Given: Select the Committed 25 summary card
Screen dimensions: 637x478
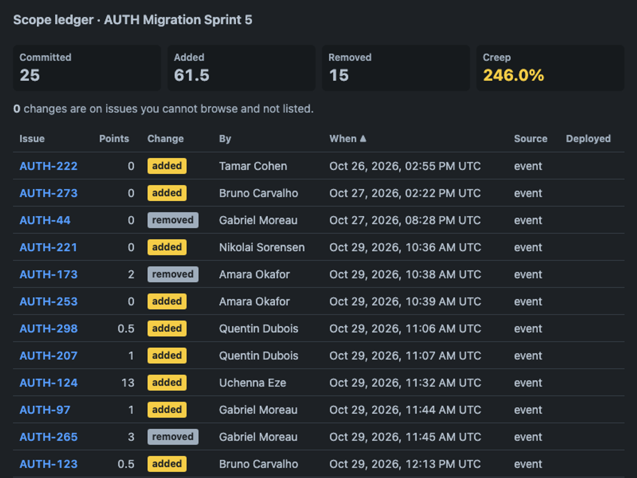Looking at the screenshot, I should point(87,68).
